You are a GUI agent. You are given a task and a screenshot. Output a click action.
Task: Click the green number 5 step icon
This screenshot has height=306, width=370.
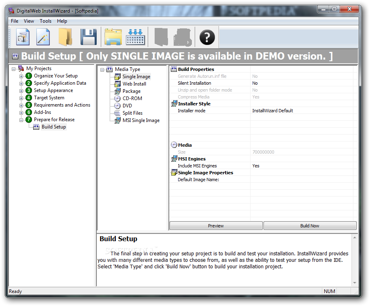pyautogui.click(x=29, y=105)
